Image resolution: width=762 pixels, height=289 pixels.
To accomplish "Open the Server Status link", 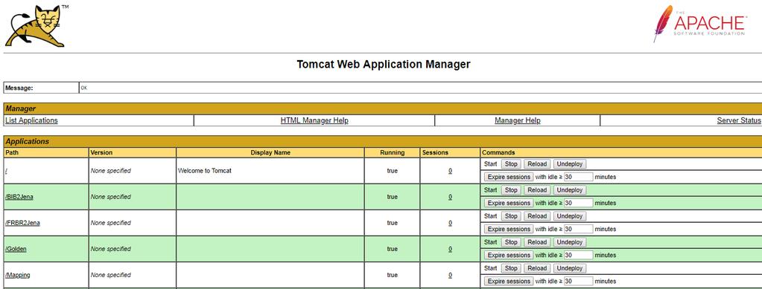I will (x=739, y=120).
